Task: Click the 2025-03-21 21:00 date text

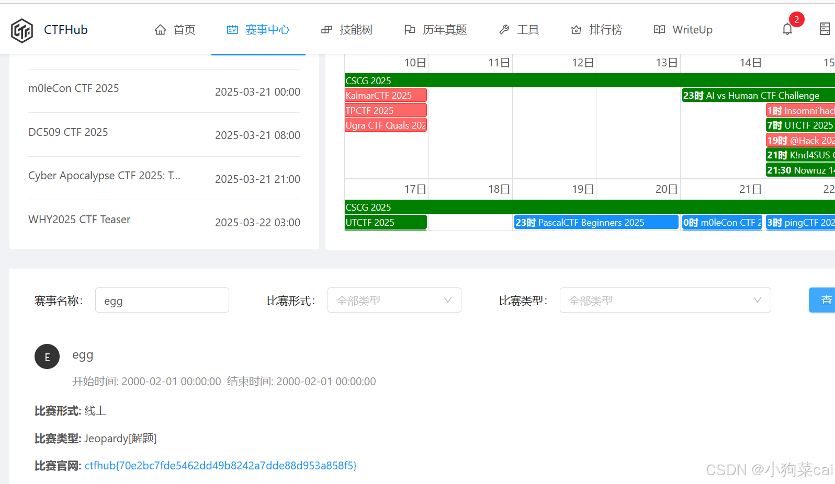Action: pos(257,179)
